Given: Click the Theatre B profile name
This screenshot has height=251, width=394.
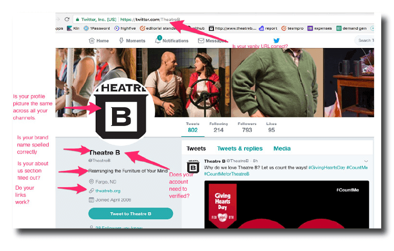Looking at the screenshot, I should 104,153.
